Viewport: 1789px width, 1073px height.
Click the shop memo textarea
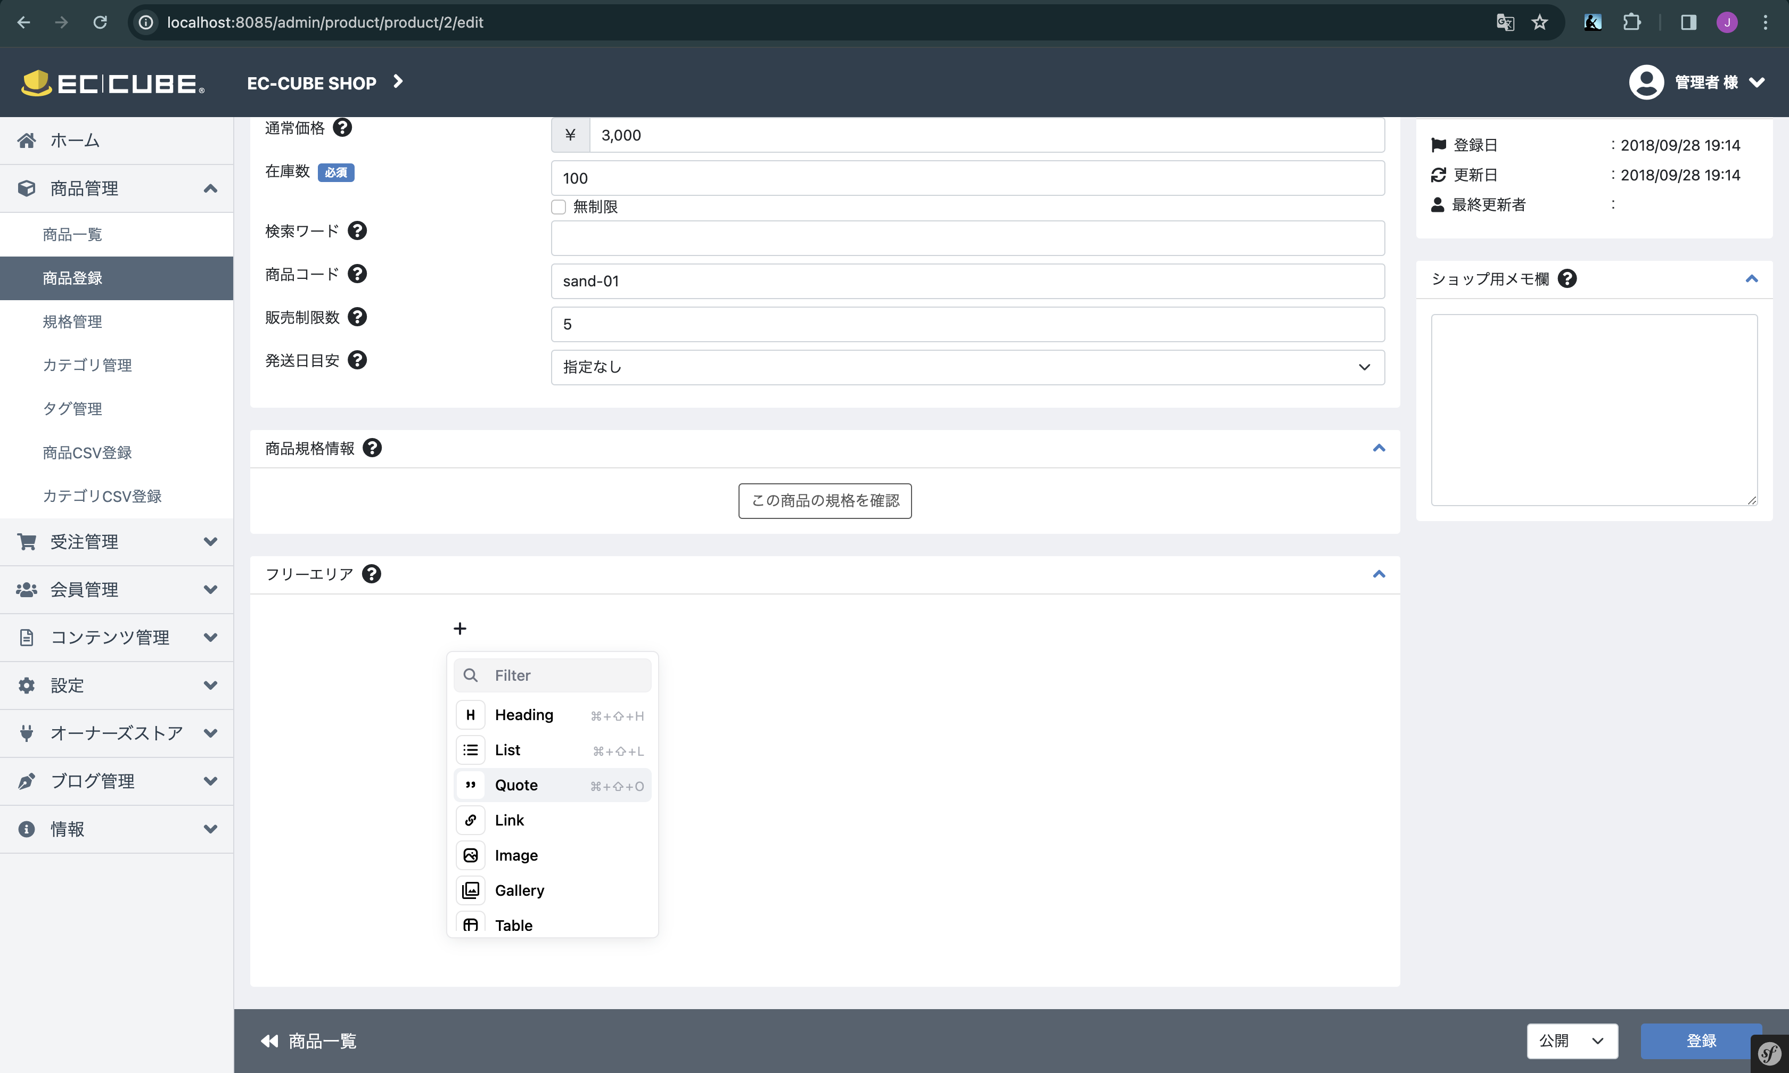pos(1594,410)
